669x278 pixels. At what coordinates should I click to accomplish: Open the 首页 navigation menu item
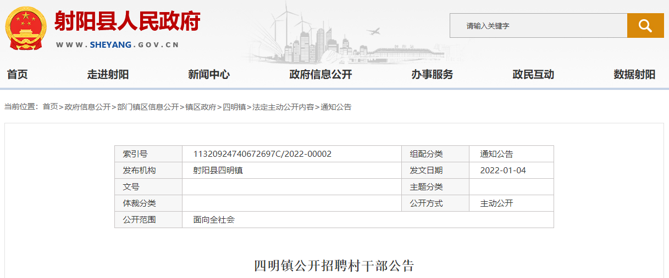point(17,75)
